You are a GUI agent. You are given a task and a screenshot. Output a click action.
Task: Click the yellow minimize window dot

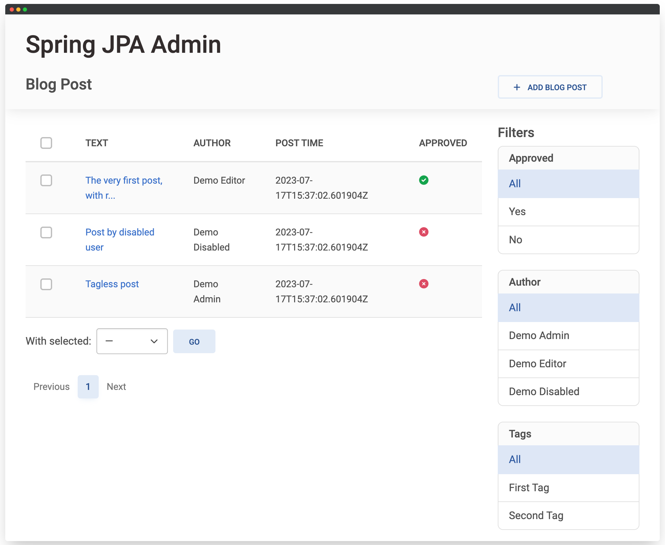coord(18,10)
